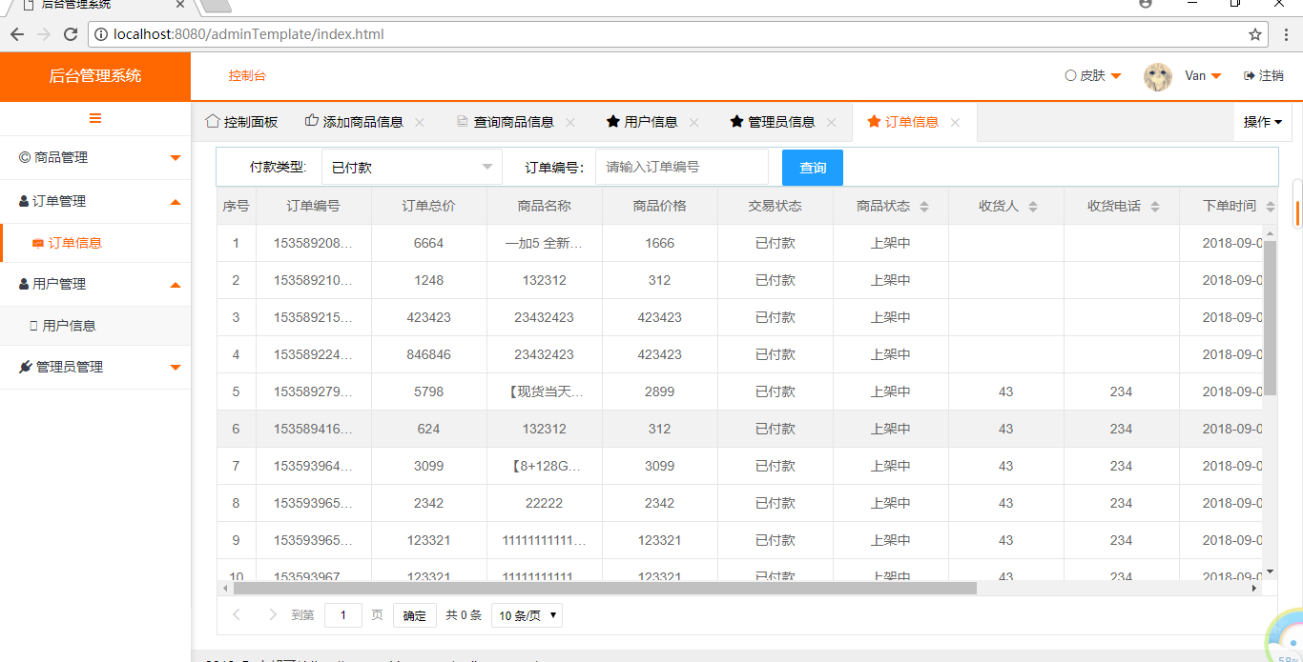This screenshot has width=1303, height=662.
Task: Click 确定 pagination confirm button
Action: pyautogui.click(x=415, y=615)
